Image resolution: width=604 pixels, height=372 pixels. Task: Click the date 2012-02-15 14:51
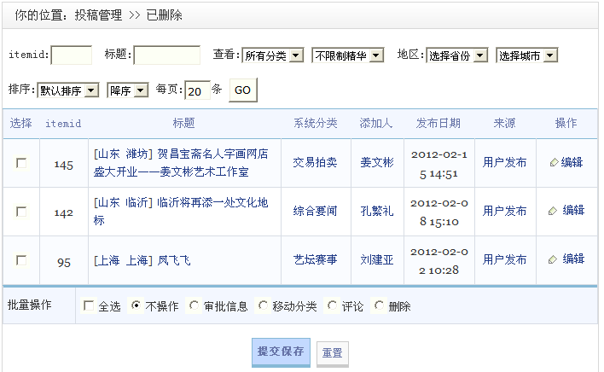pos(439,165)
